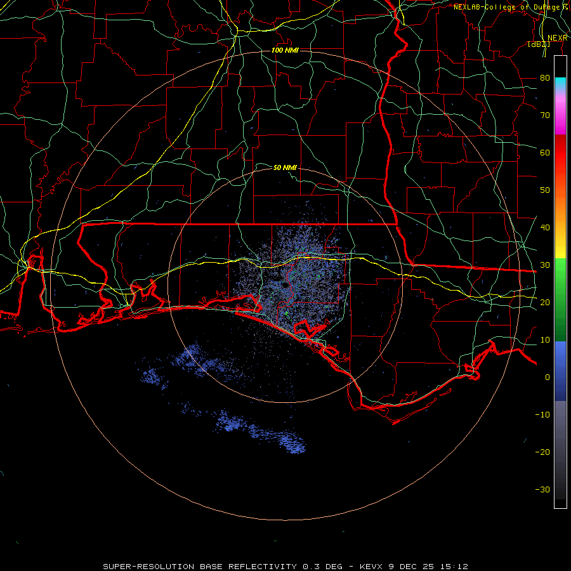Click the 10 value on the dBZ scale
571x571 pixels.
(545, 340)
